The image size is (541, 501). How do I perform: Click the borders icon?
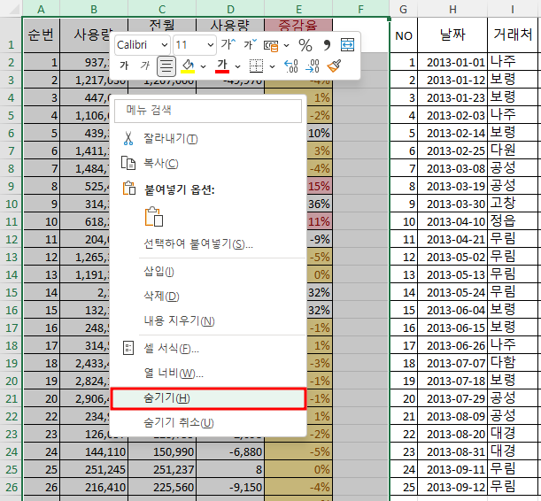tap(256, 66)
